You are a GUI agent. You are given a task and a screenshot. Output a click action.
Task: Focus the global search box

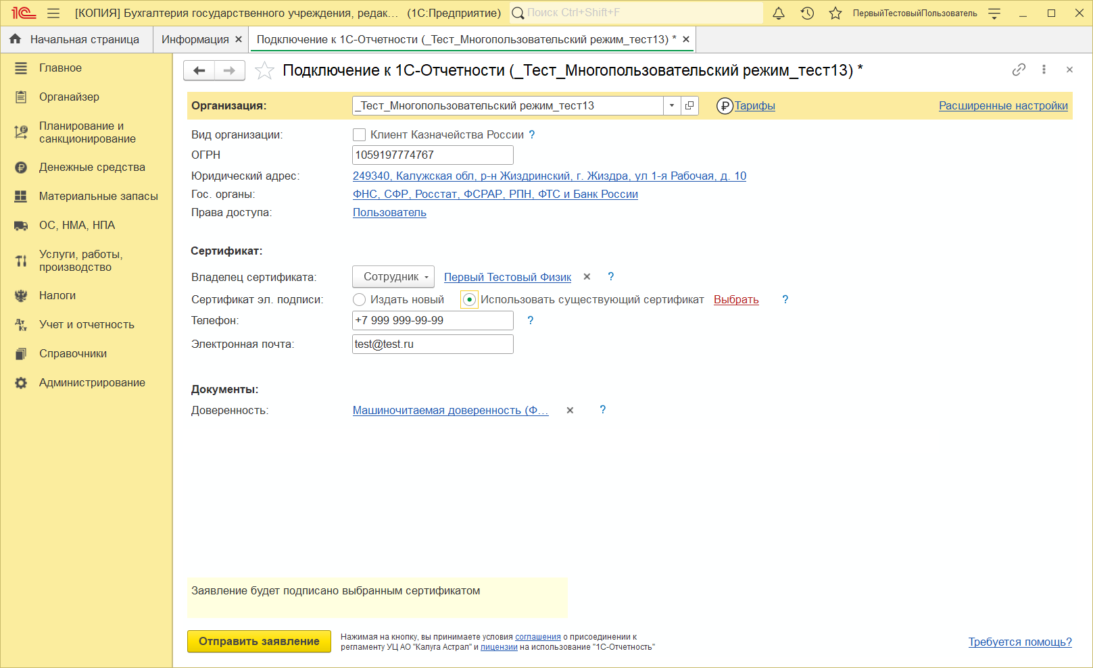(635, 13)
